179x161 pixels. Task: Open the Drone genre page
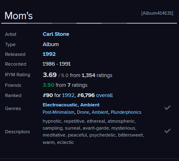[83, 112]
